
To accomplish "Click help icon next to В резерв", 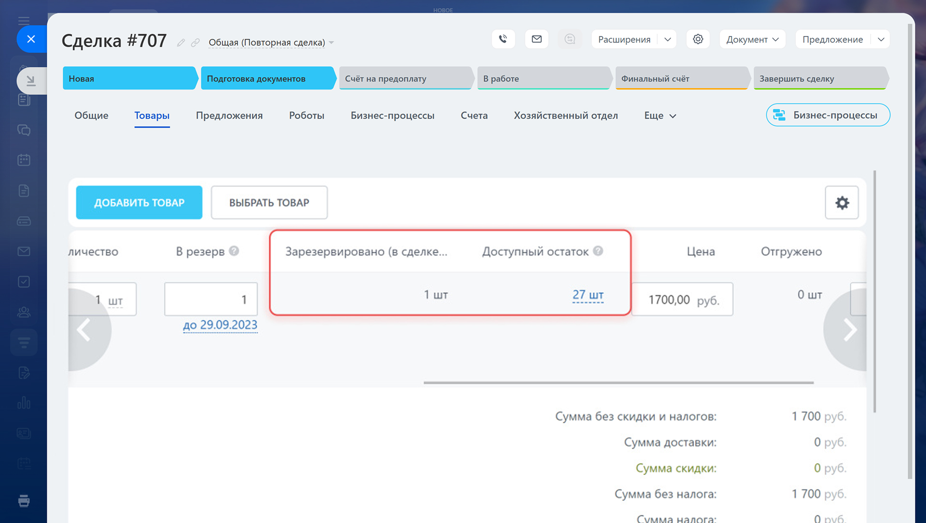I will 234,251.
